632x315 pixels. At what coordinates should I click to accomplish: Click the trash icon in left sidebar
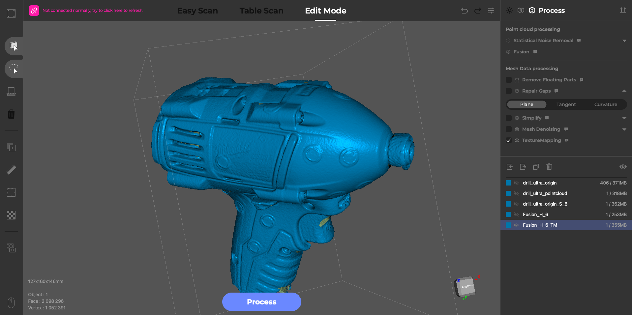click(11, 114)
